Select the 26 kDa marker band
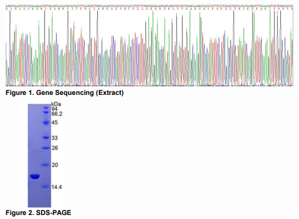This screenshot has width=299, height=219. click(46, 148)
